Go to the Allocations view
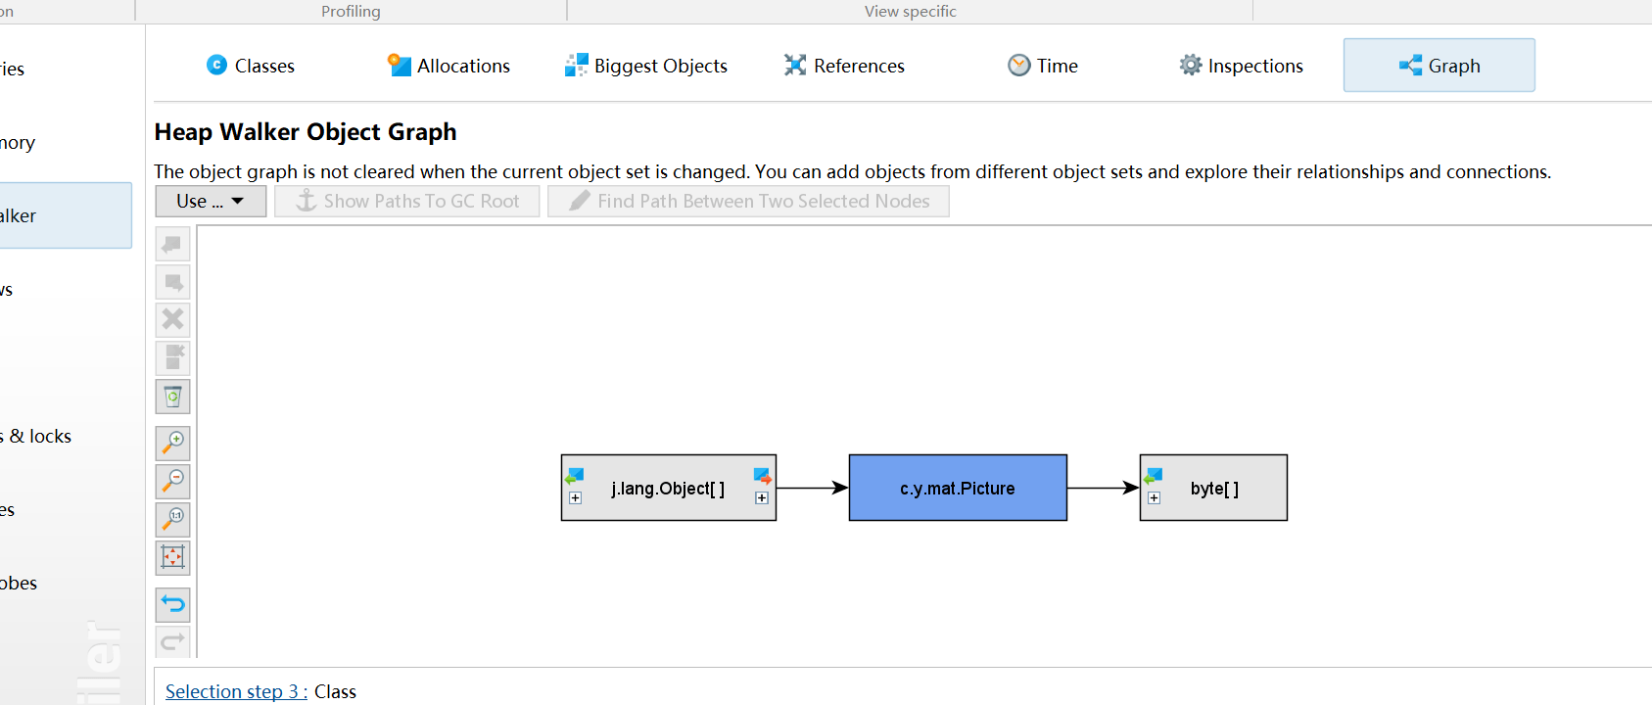 [x=449, y=66]
